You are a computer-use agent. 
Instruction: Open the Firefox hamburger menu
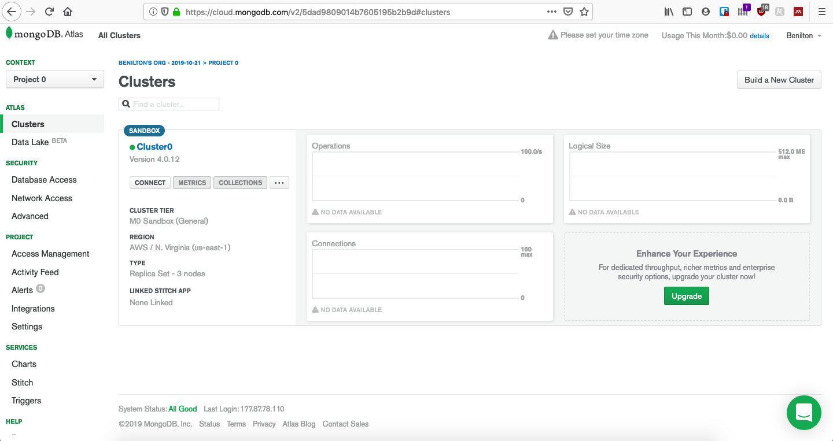[x=821, y=12]
